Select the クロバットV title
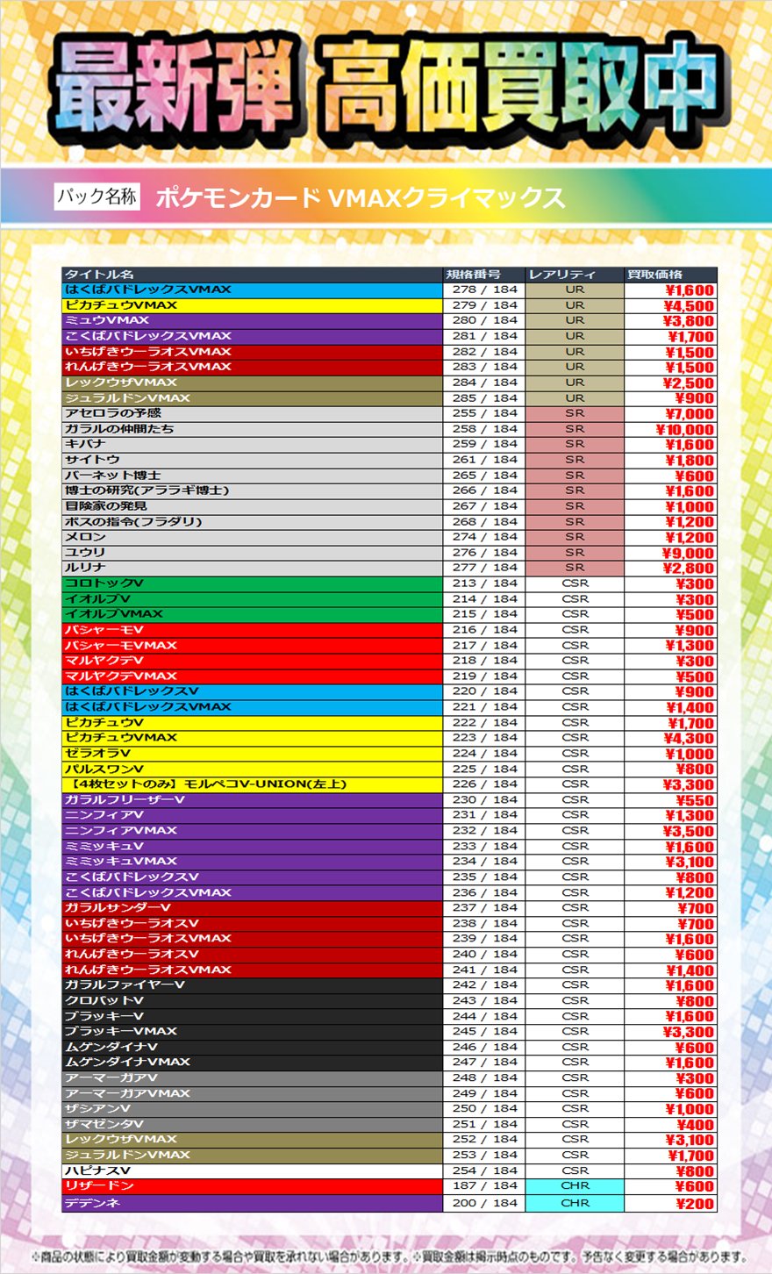 point(253,1001)
